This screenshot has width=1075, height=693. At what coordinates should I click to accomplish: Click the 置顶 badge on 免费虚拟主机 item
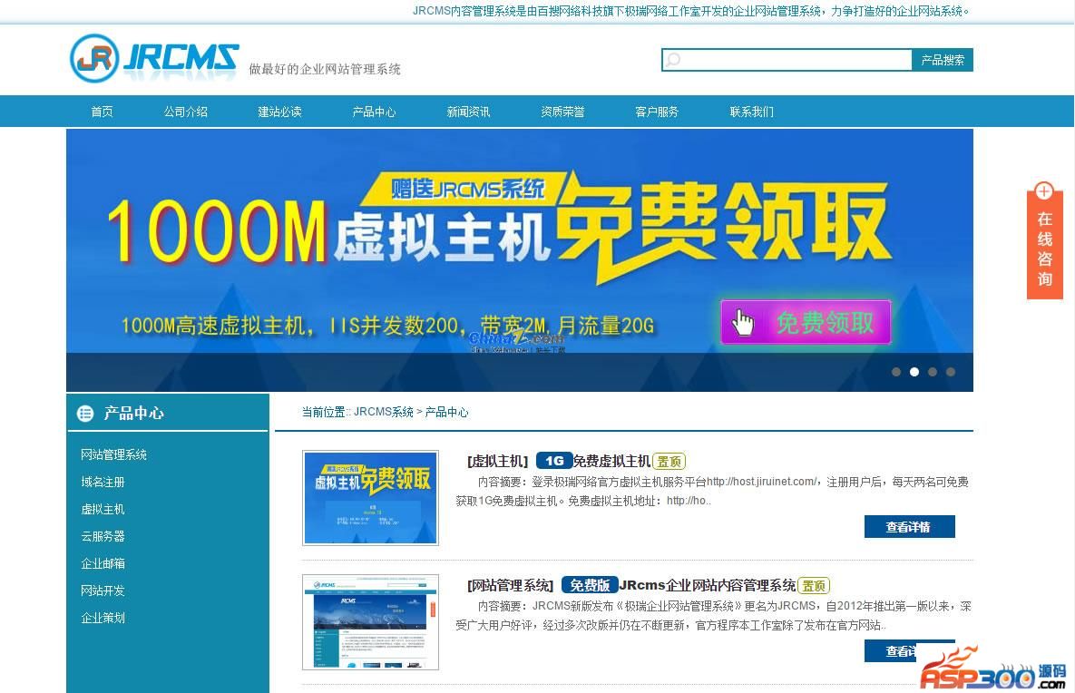point(669,462)
